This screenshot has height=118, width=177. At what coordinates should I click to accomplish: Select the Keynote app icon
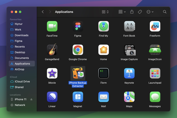pyautogui.click(x=129, y=73)
